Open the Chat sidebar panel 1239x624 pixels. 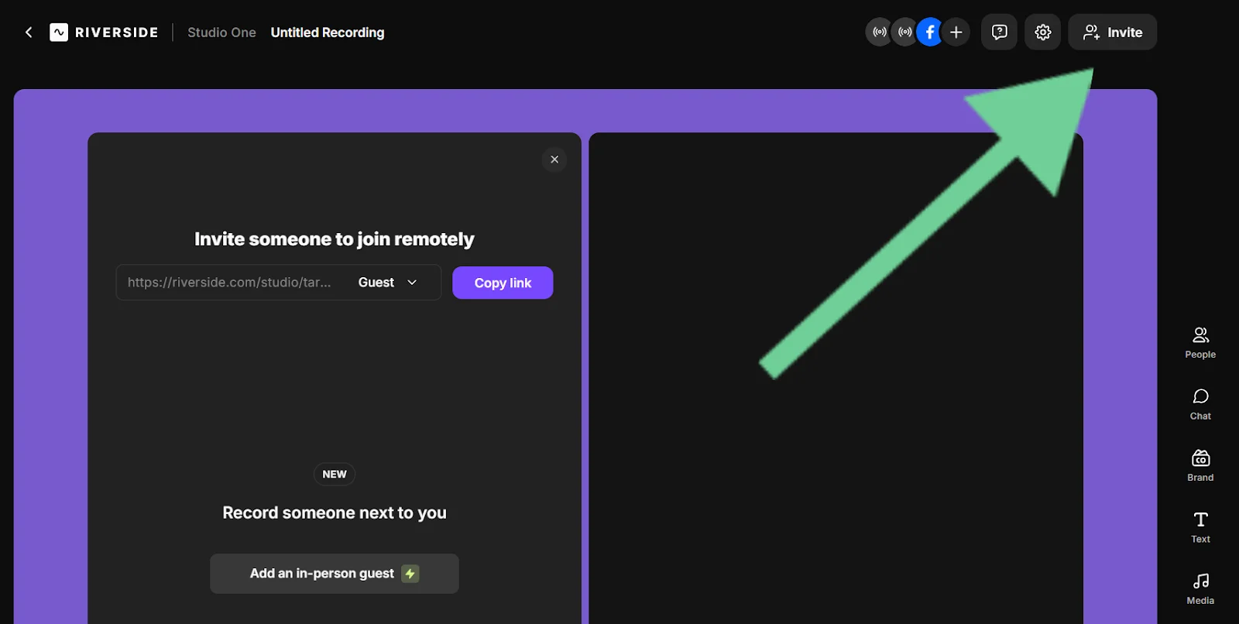click(1200, 405)
